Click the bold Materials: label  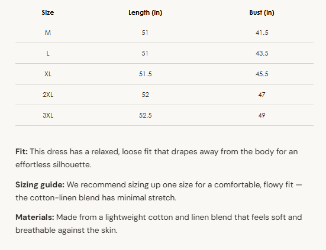(35, 217)
